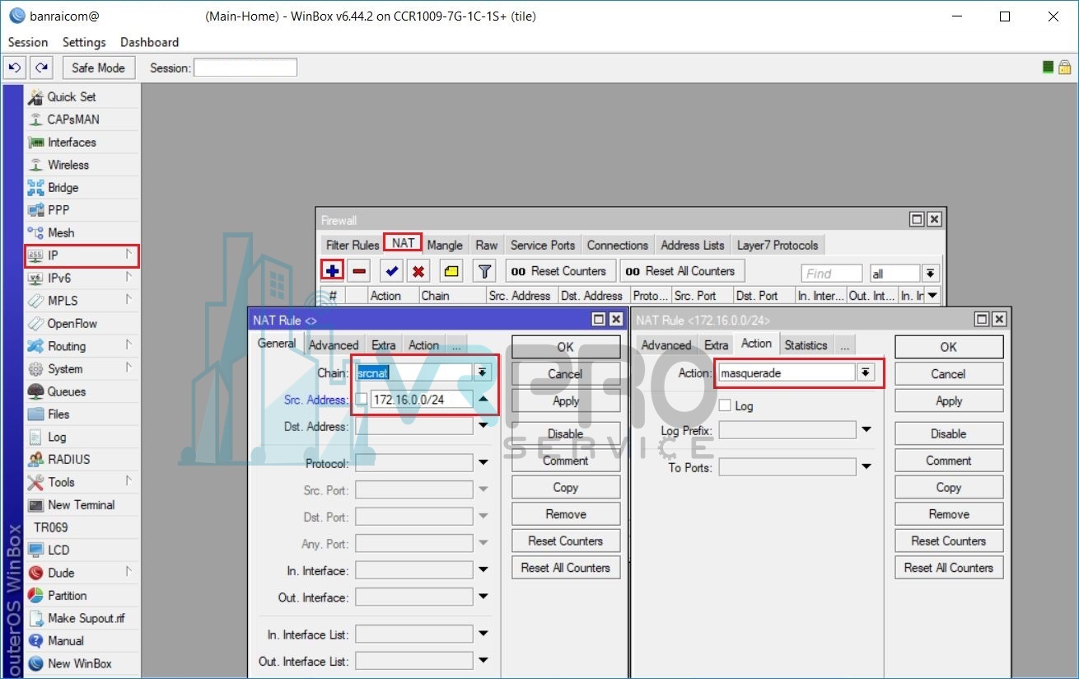Open New Terminal from sidebar

point(82,504)
